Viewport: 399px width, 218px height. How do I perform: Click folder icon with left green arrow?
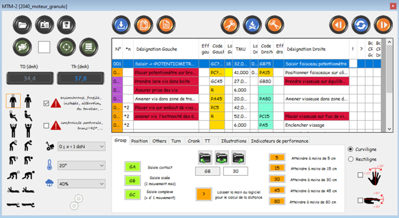(205, 158)
